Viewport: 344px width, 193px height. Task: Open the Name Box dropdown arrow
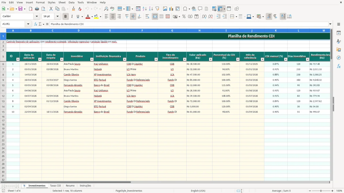point(28,24)
